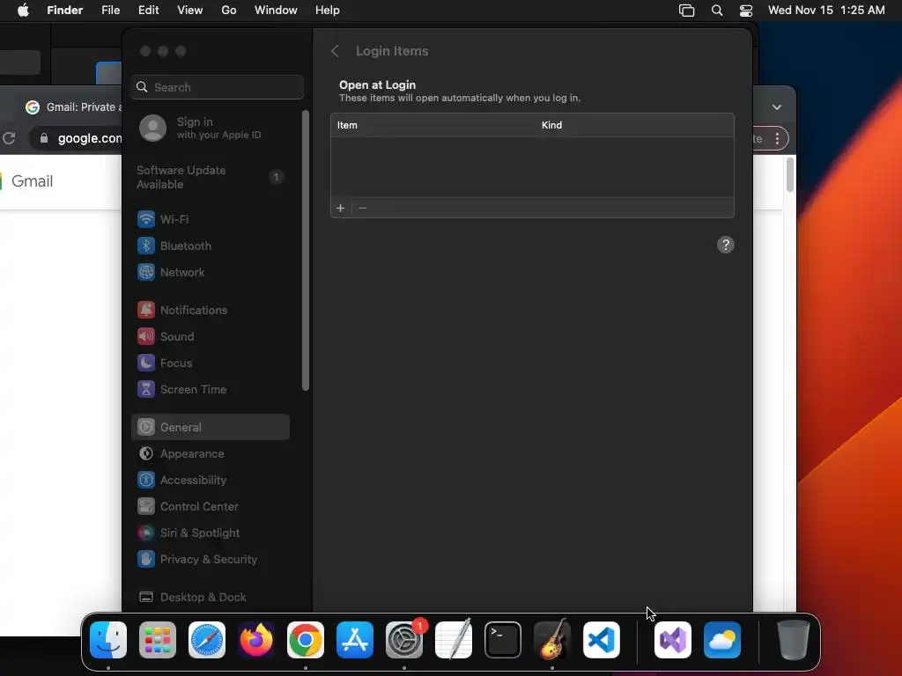The height and width of the screenshot is (676, 902).
Task: Reload the page in Chrome window
Action: 9,138
